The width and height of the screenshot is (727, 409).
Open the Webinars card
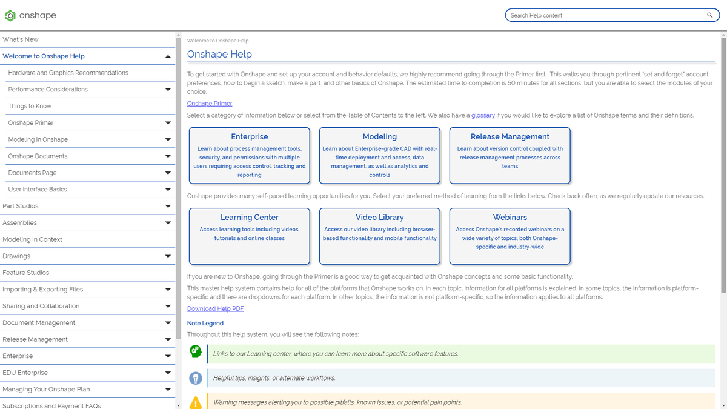(x=510, y=236)
